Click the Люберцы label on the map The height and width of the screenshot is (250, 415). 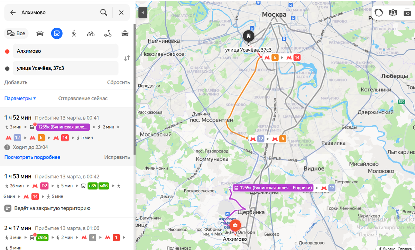point(395,76)
